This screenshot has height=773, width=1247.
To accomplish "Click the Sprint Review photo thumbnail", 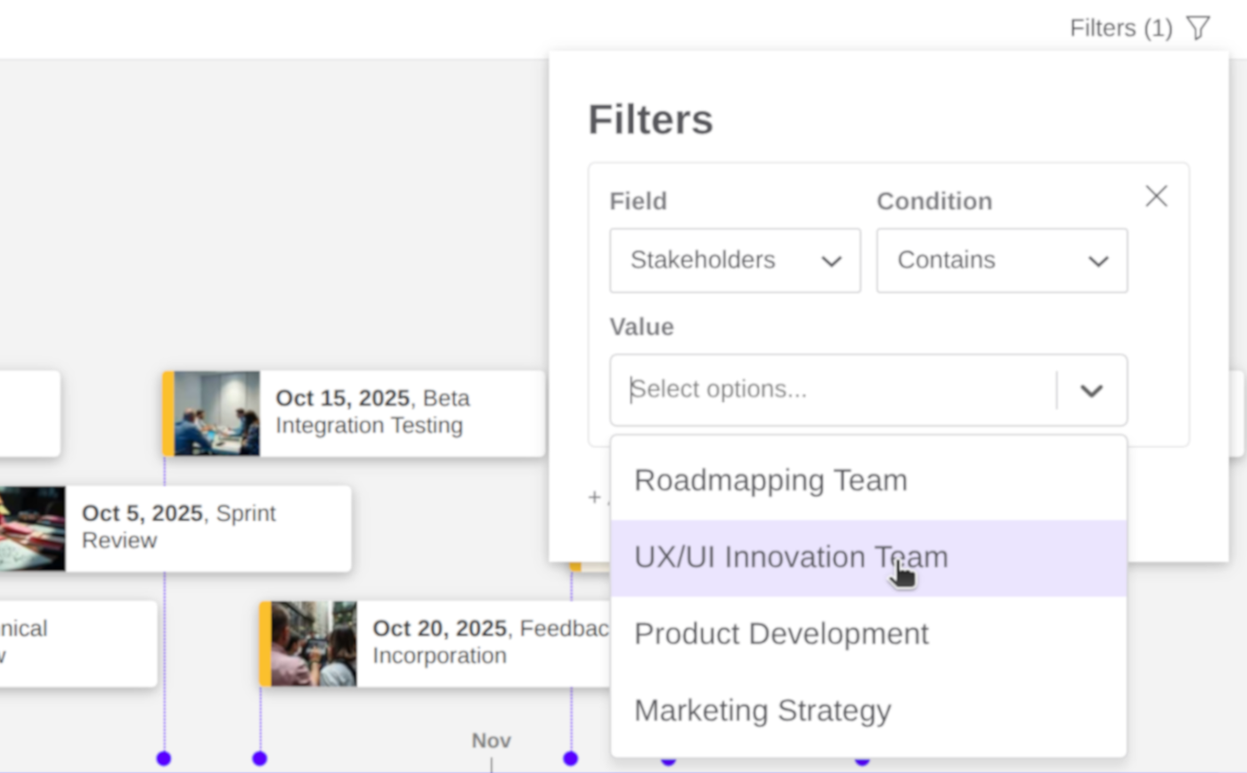I will click(x=32, y=528).
